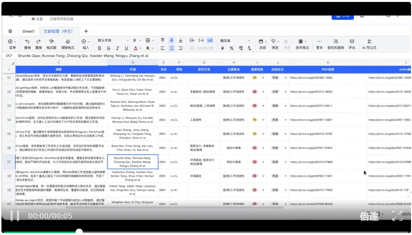Apply strikethrough formatting icon

click(108, 48)
